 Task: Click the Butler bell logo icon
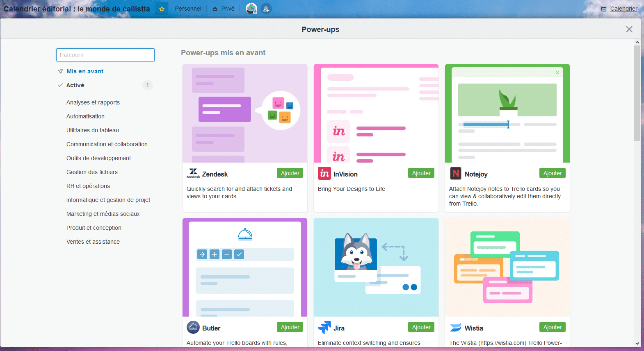193,328
